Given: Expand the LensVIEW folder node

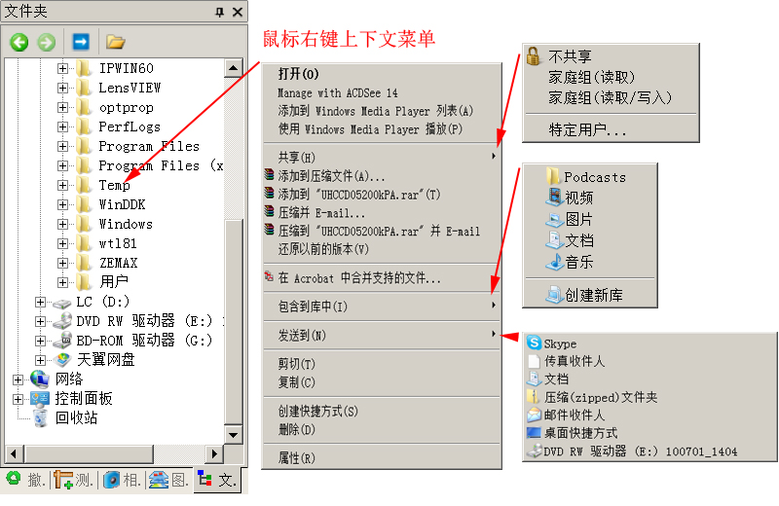Looking at the screenshot, I should pos(62,88).
